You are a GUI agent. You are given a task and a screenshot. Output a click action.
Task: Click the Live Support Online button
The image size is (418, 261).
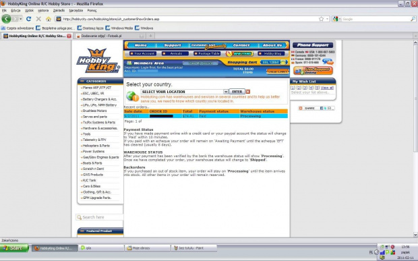click(313, 71)
